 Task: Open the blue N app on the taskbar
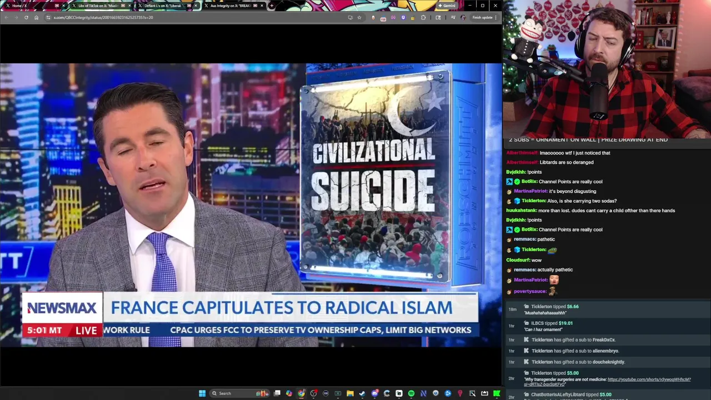pyautogui.click(x=423, y=393)
